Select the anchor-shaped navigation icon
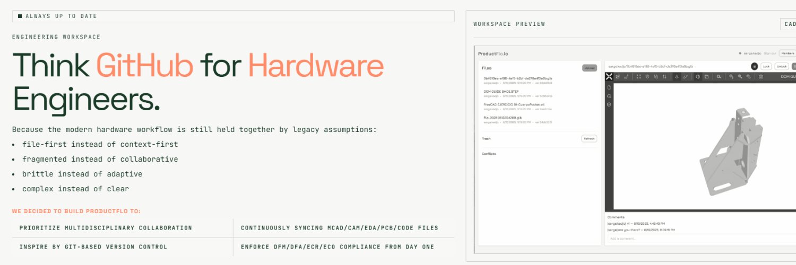The width and height of the screenshot is (796, 265). [677, 77]
